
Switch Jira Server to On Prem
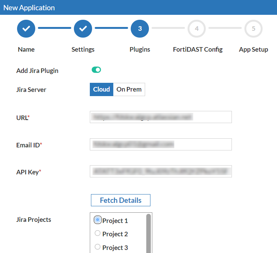tap(129, 89)
